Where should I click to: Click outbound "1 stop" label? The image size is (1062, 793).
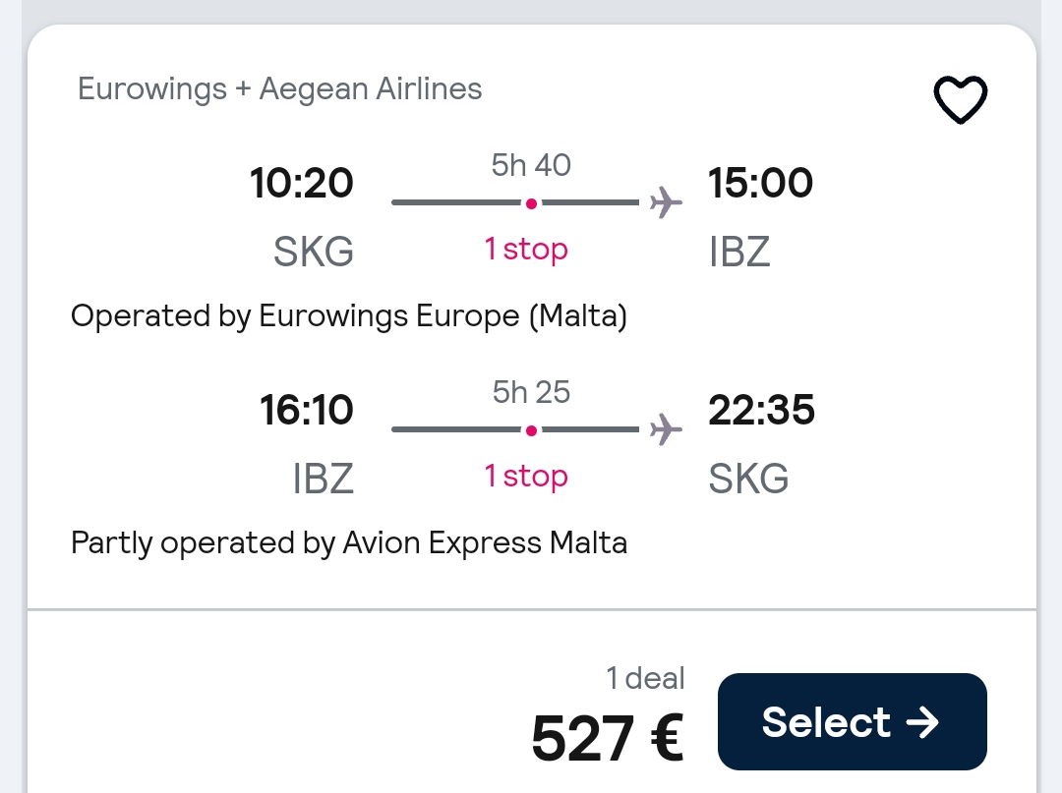coord(526,250)
